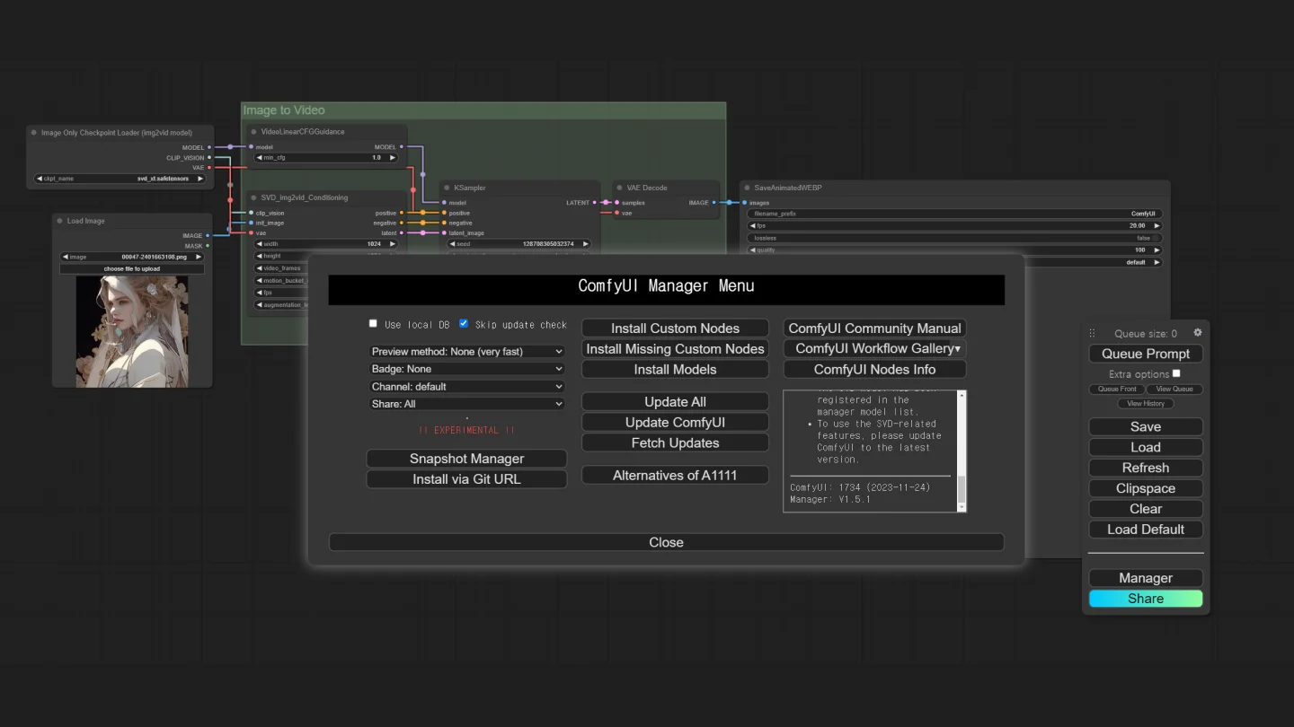This screenshot has width=1294, height=727.
Task: Select next image with right arrow in Load Image
Action: (x=199, y=257)
